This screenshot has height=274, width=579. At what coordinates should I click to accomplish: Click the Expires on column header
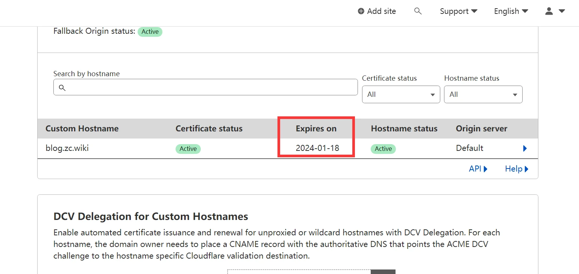[316, 129]
